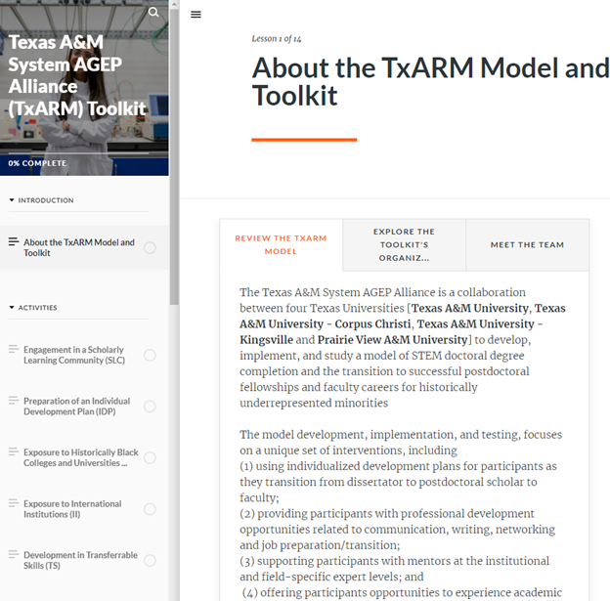Click lesson icon beside Exposure to Historically Black
The width and height of the screenshot is (610, 601).
[x=14, y=451]
